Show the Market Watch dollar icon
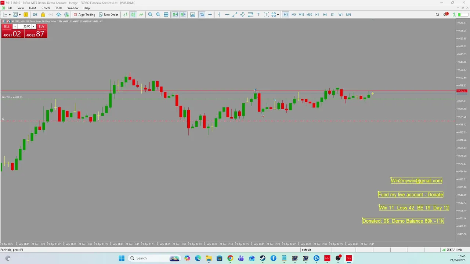Screen dimensions: 470x264 [26, 15]
